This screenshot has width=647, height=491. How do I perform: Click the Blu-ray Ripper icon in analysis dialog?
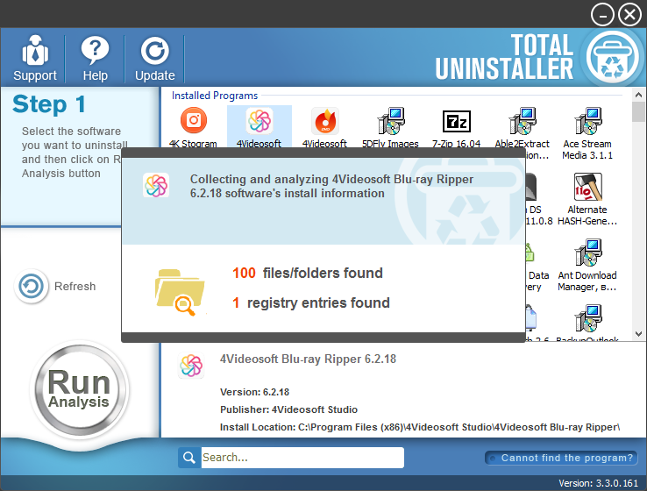[156, 185]
